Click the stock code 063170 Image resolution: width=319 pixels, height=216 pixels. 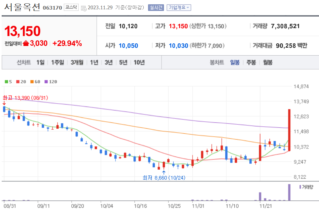(52, 8)
